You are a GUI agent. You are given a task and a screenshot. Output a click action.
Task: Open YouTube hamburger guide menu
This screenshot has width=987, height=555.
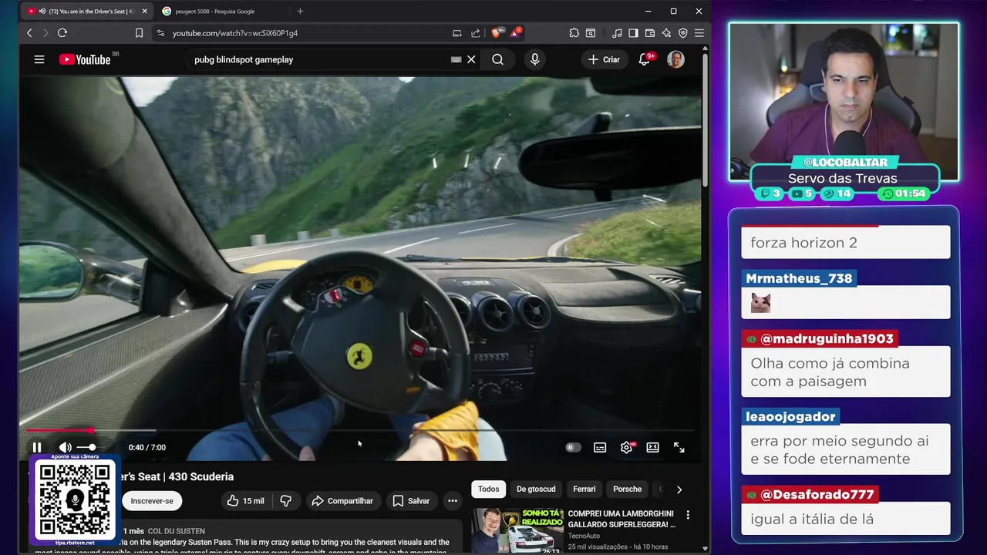(39, 59)
